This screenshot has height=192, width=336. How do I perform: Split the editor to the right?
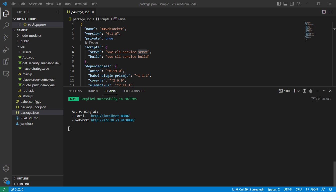coord(324,12)
